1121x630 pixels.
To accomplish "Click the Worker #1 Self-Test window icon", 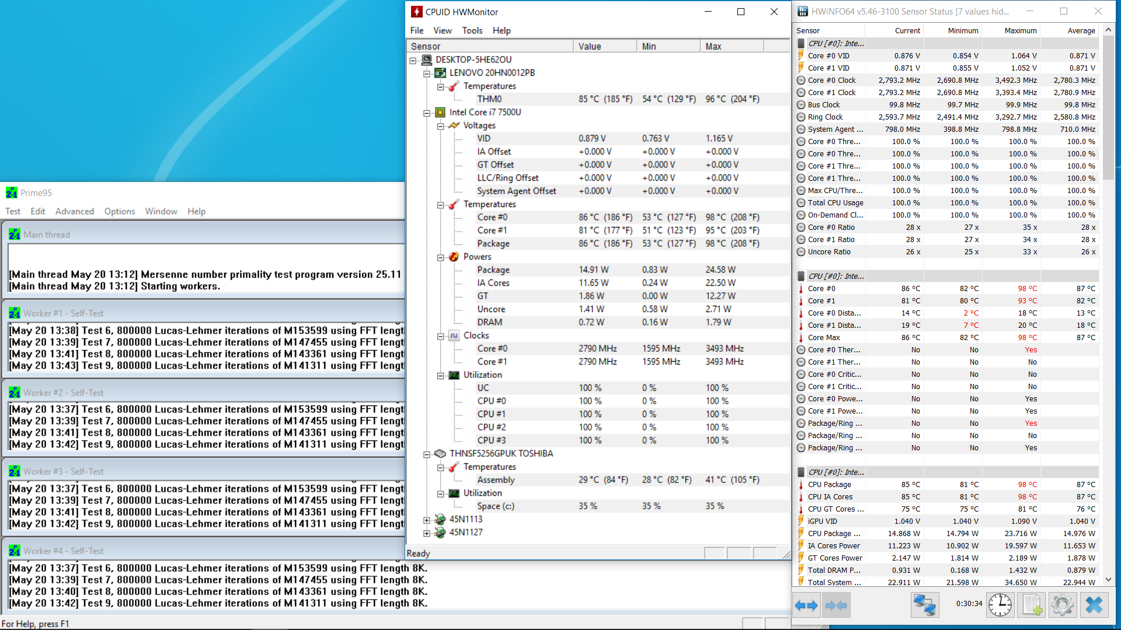I will tap(15, 313).
